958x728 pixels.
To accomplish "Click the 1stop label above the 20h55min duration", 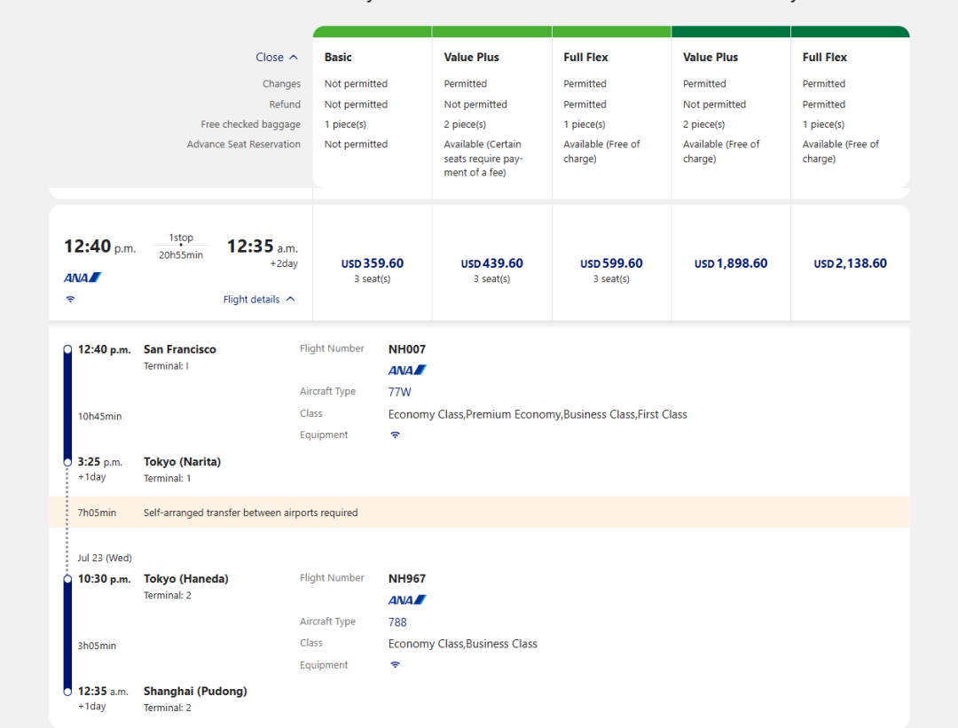I will (181, 238).
